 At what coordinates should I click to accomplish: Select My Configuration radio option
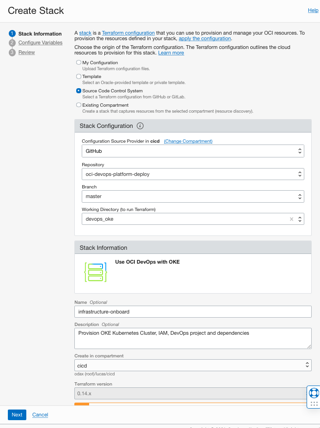point(78,62)
